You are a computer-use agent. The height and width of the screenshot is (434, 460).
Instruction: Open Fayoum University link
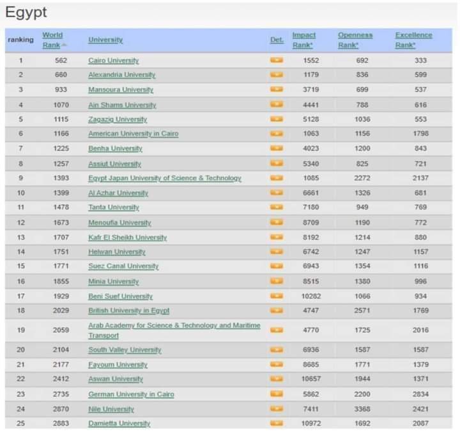click(x=118, y=365)
